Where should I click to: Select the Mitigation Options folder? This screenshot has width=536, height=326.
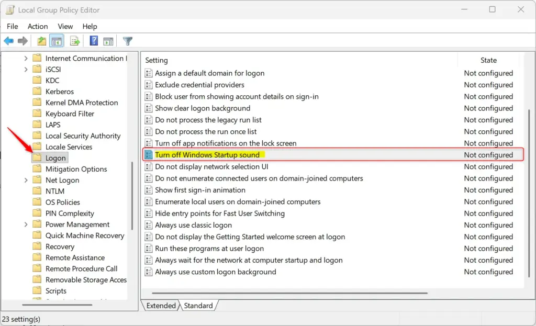tap(76, 169)
